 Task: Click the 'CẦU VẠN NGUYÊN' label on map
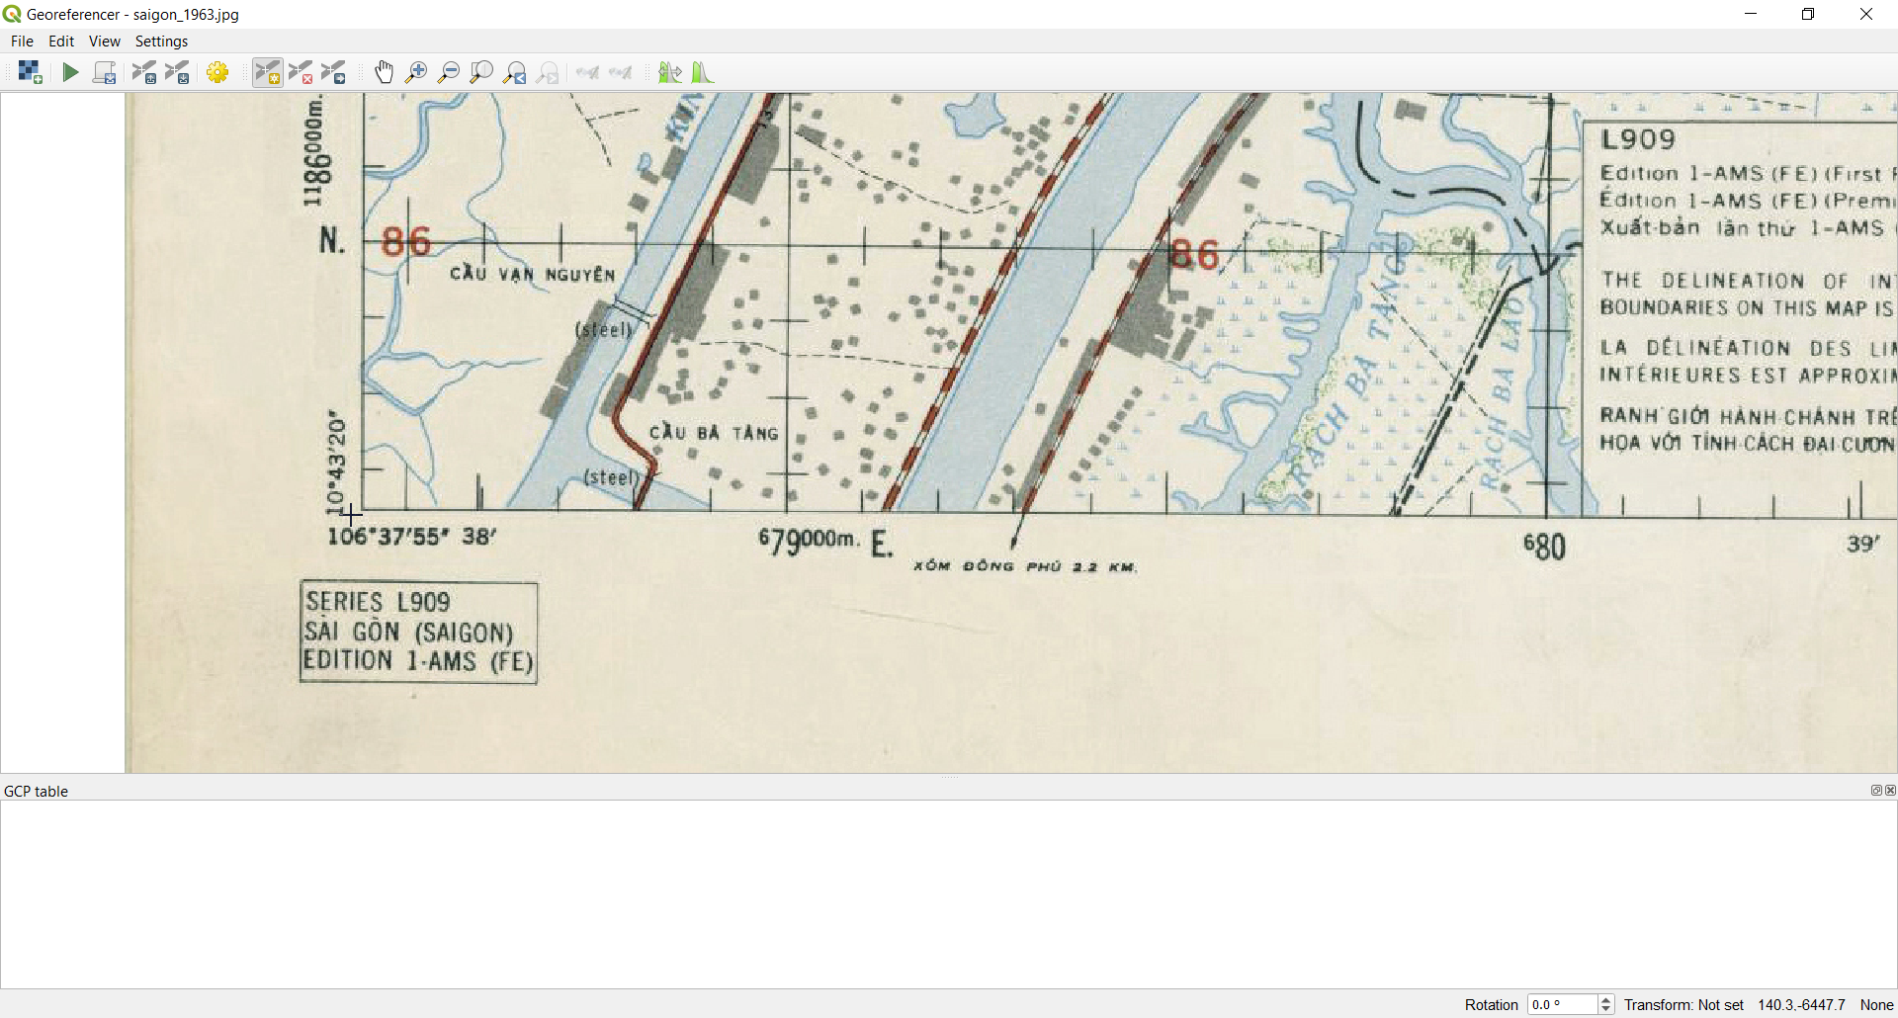tap(533, 274)
